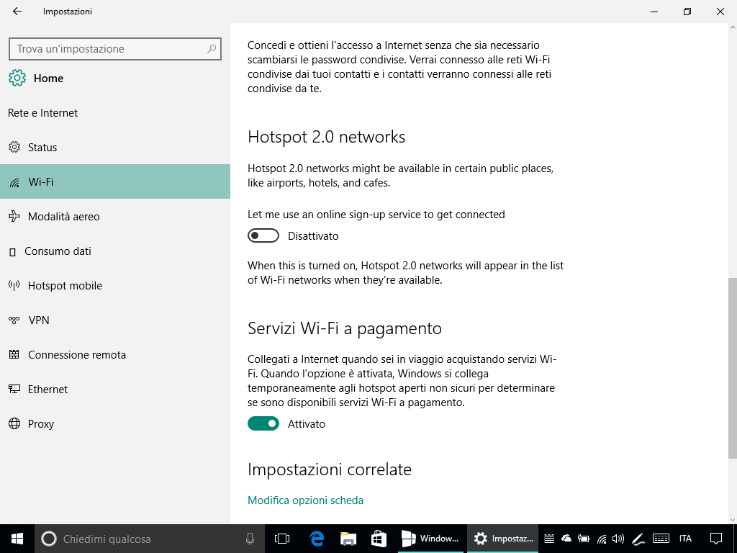Click Modifica opzioni scheda link
The image size is (737, 553).
[x=305, y=500]
